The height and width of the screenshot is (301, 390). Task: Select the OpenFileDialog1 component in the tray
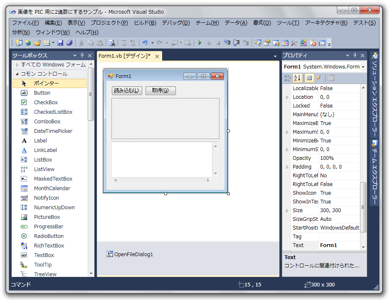coord(130,255)
